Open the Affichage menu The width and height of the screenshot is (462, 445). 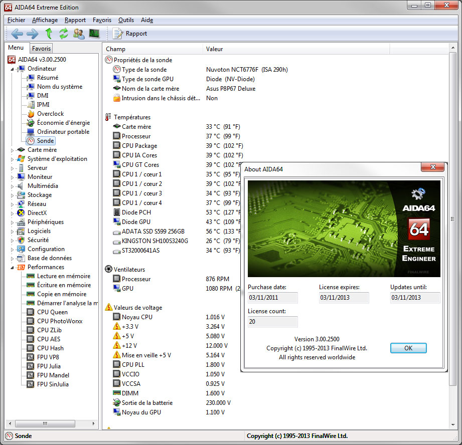coord(45,20)
